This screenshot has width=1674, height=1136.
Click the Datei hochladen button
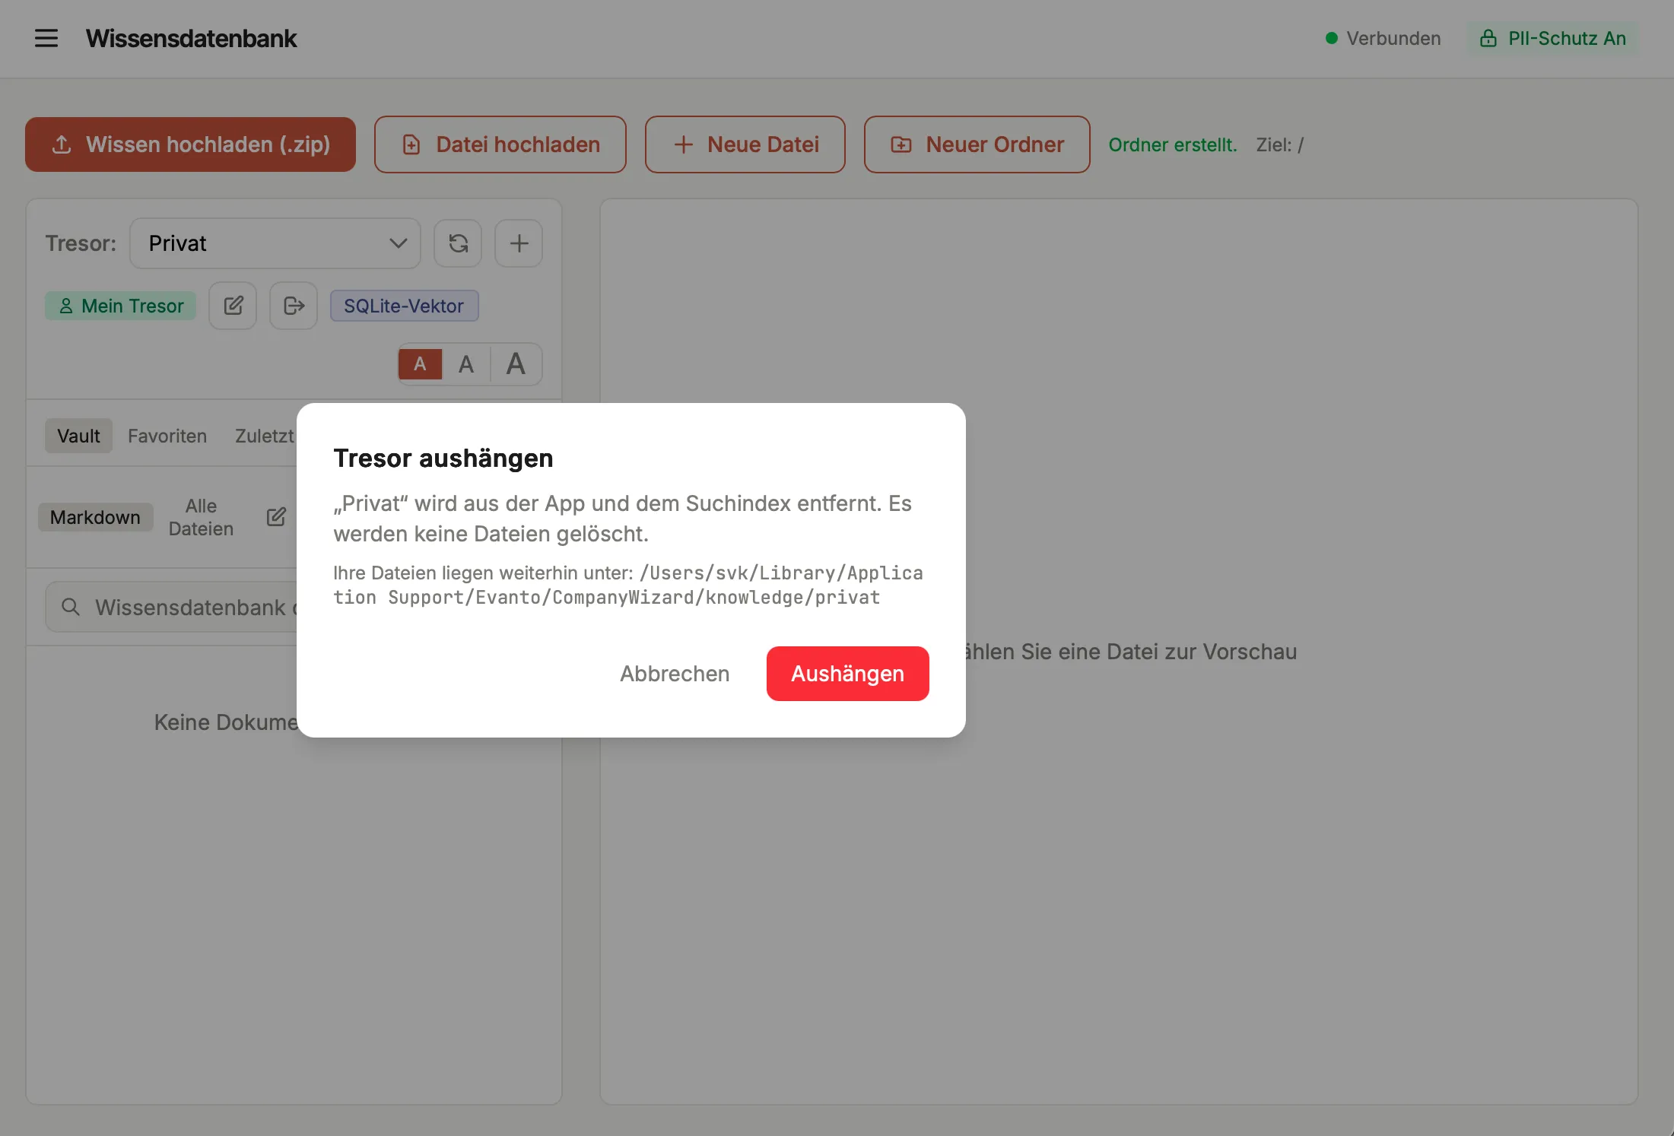(500, 144)
